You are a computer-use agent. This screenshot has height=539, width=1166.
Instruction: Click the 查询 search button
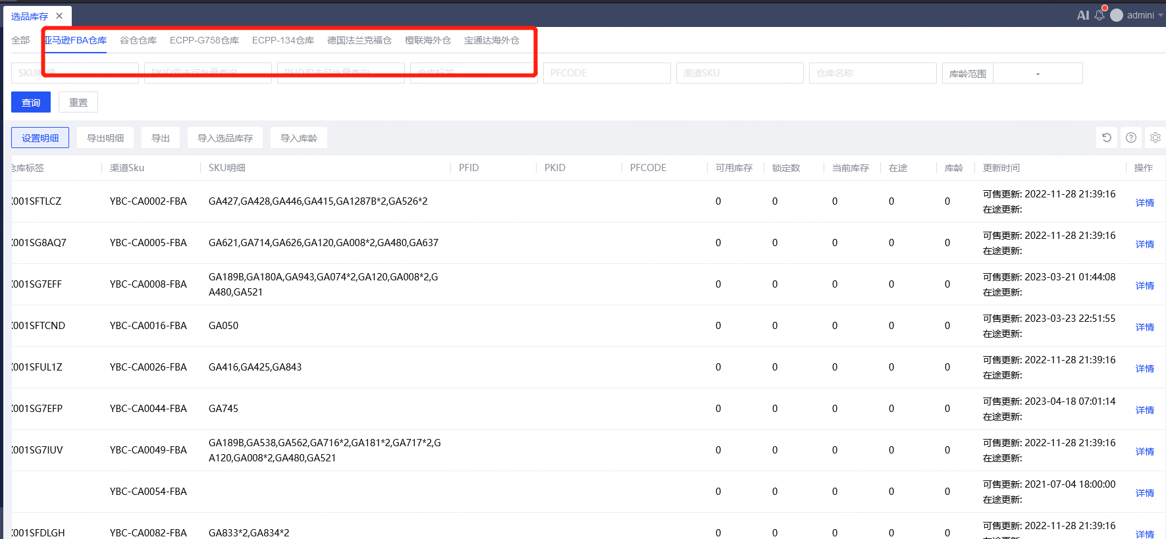(x=31, y=102)
